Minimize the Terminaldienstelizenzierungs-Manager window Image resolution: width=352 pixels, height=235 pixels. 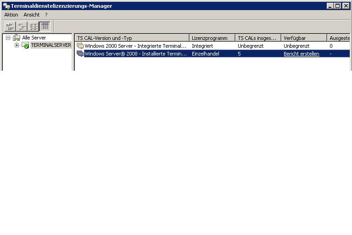(330, 6)
